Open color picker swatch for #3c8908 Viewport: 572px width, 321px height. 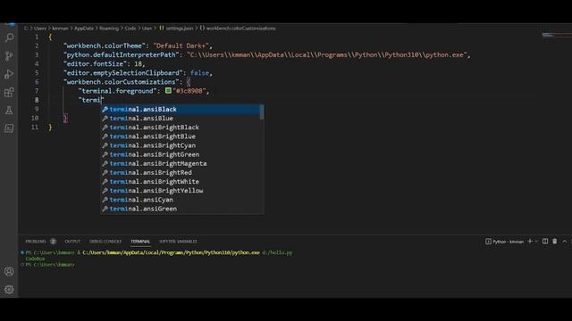(x=168, y=91)
